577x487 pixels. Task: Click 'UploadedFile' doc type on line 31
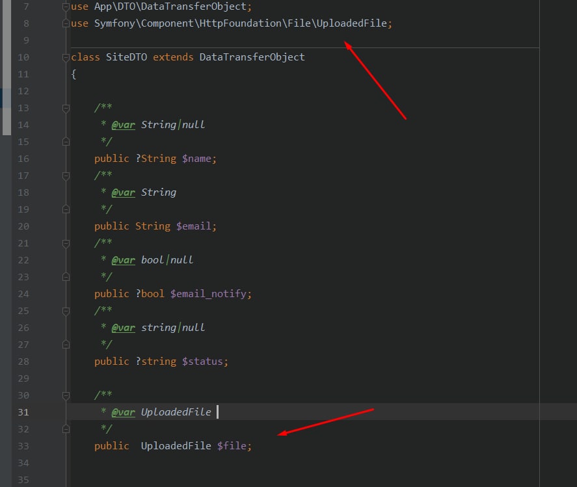coord(176,412)
